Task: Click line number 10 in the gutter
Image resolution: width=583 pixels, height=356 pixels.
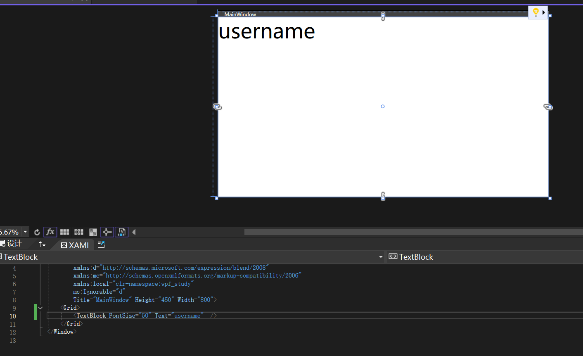Action: (x=13, y=316)
